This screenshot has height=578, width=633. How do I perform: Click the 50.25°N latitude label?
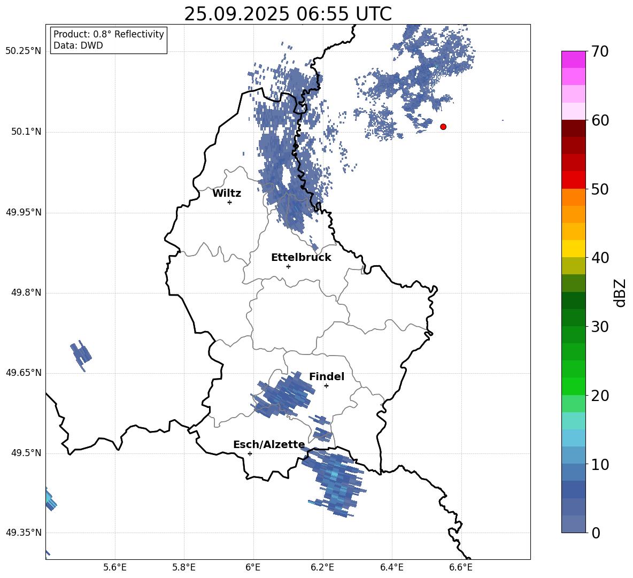pos(24,51)
